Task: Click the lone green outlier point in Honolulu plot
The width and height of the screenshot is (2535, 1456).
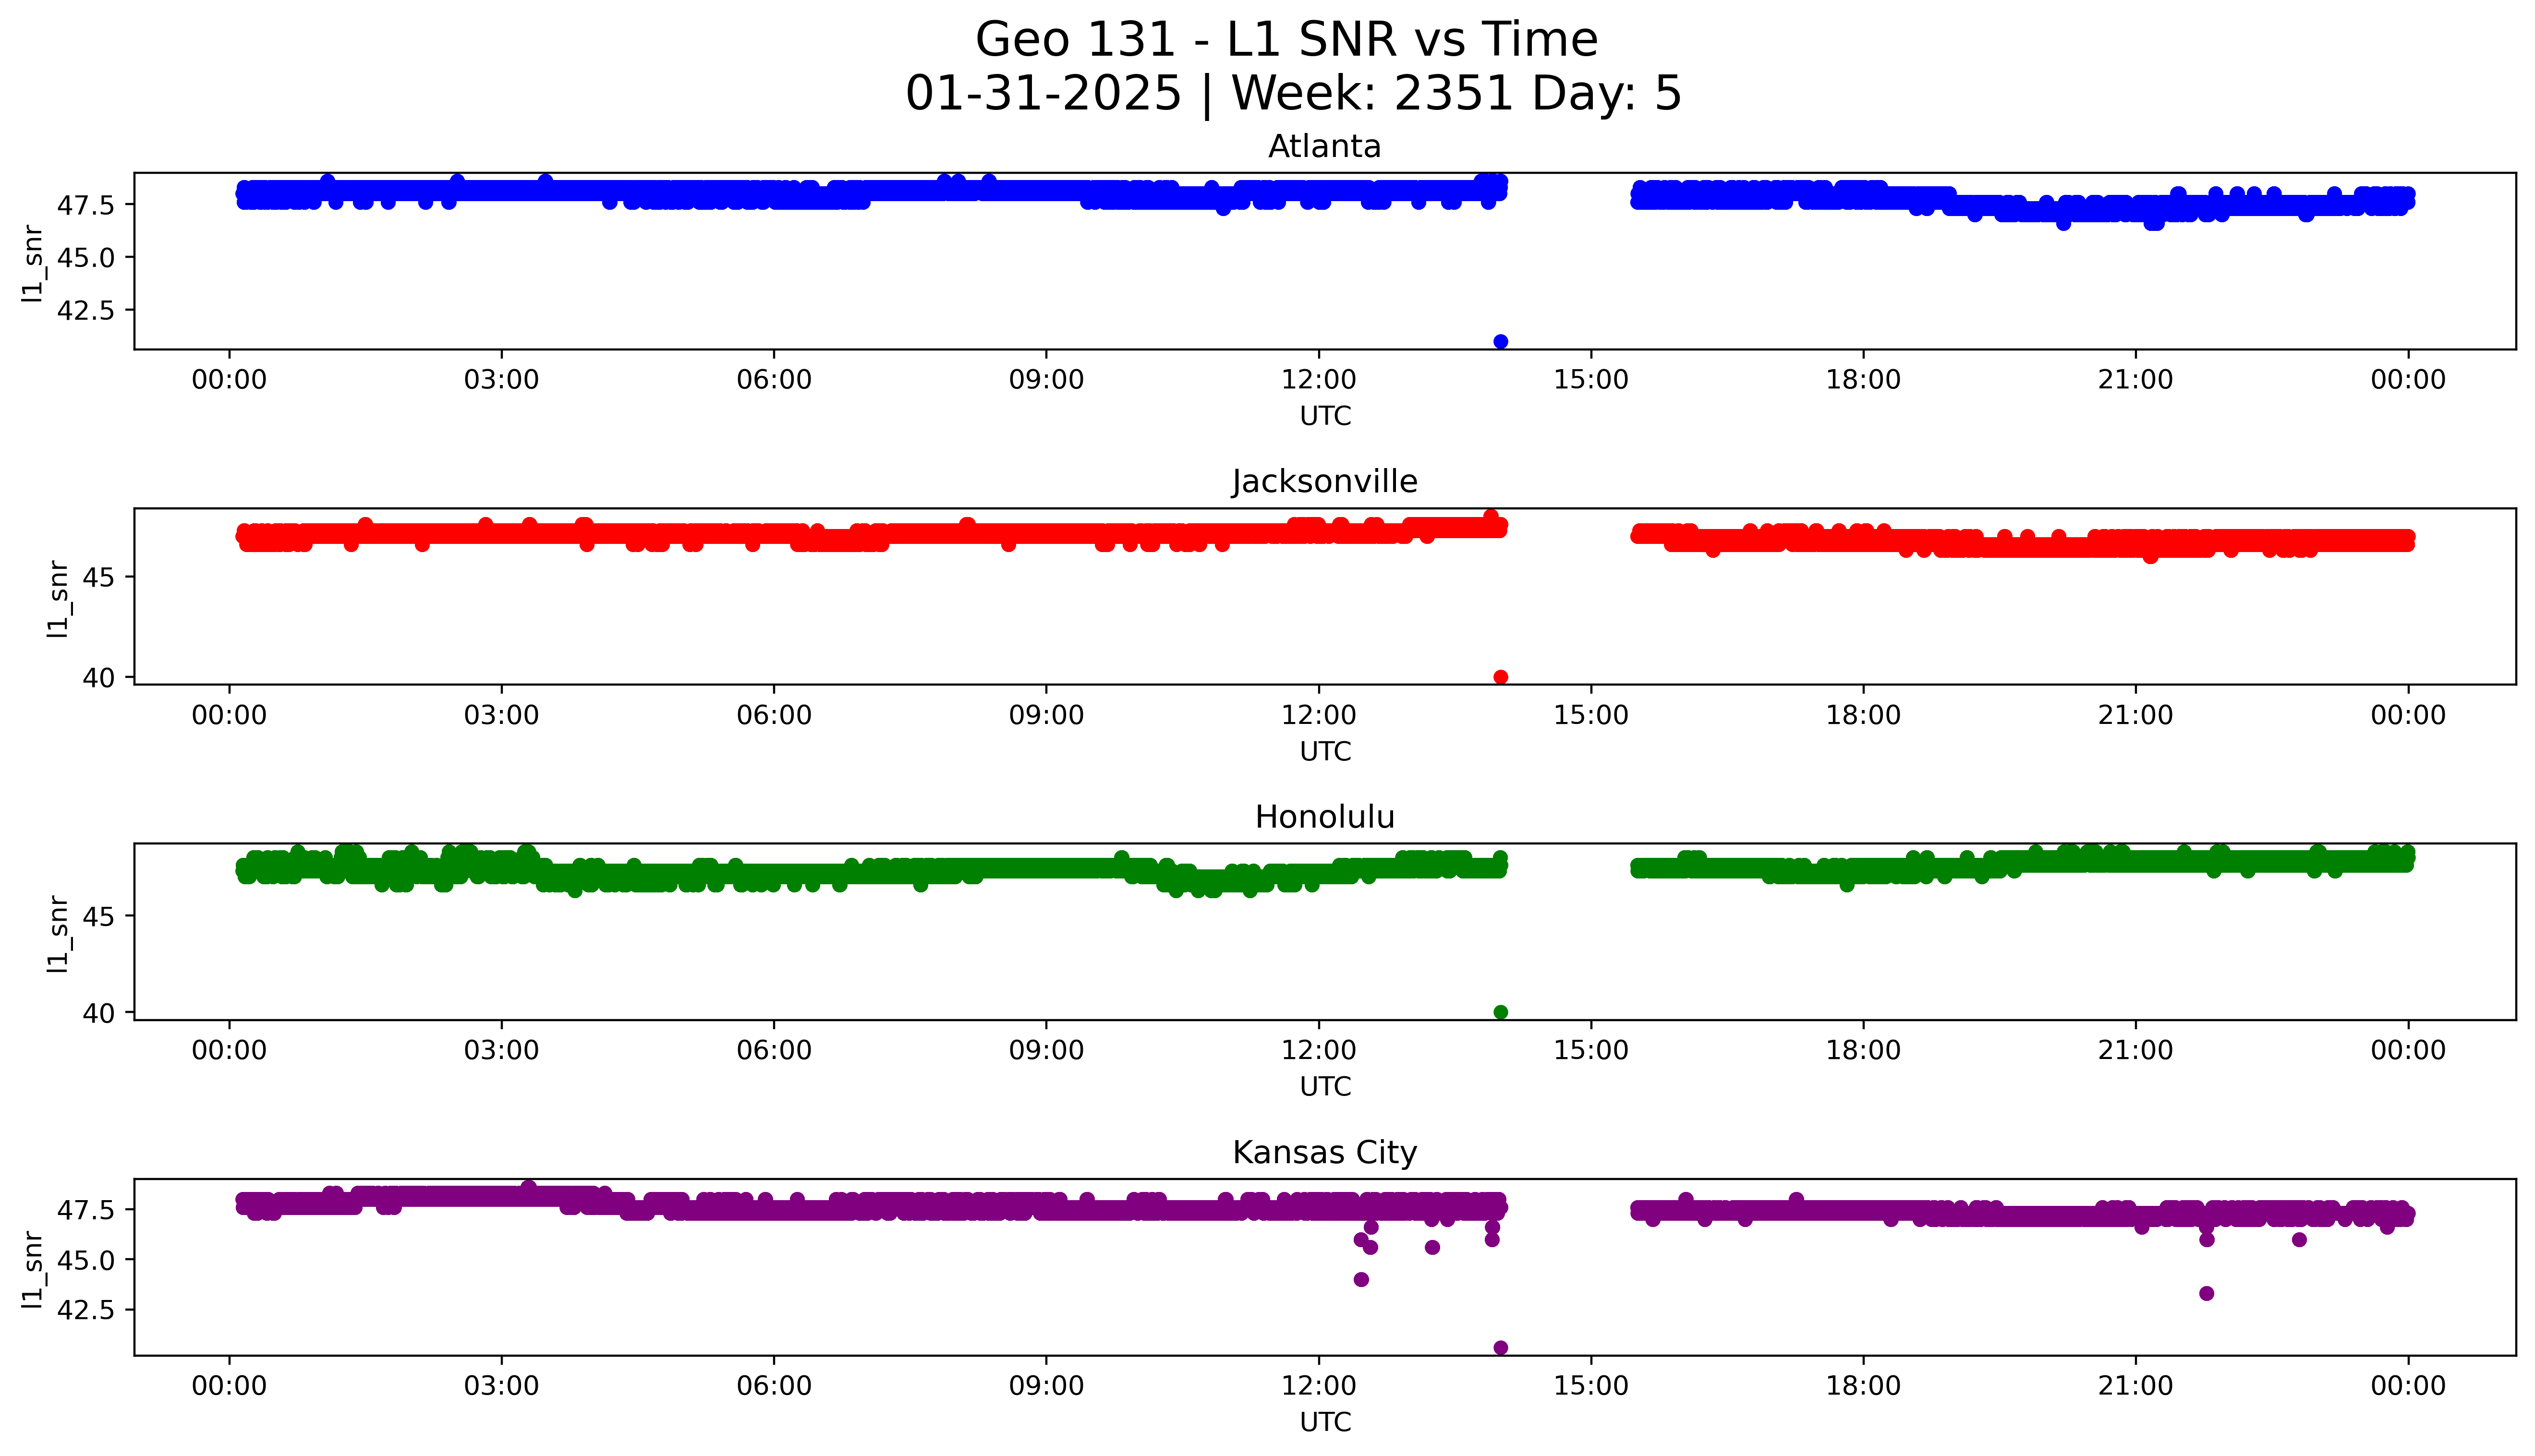Action: pyautogui.click(x=1500, y=1012)
